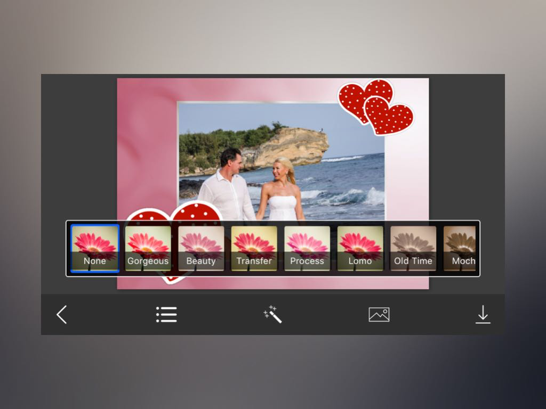This screenshot has height=409, width=546.
Task: Select the None filter thumbnail
Action: (95, 248)
